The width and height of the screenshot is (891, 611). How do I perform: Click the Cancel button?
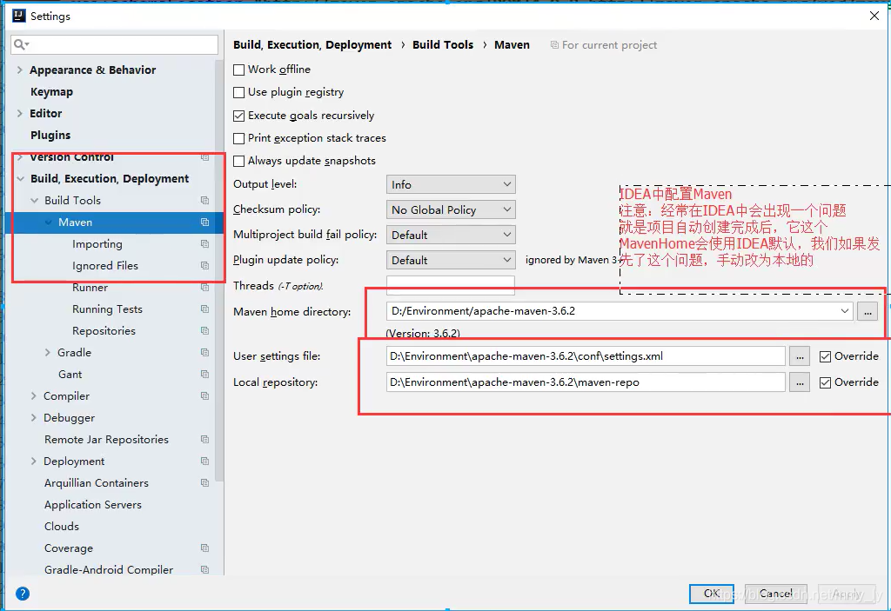click(x=775, y=594)
